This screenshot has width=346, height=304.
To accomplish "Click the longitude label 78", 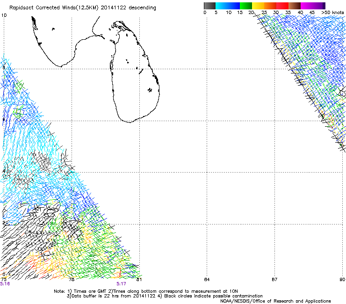I will tap(72, 280).
